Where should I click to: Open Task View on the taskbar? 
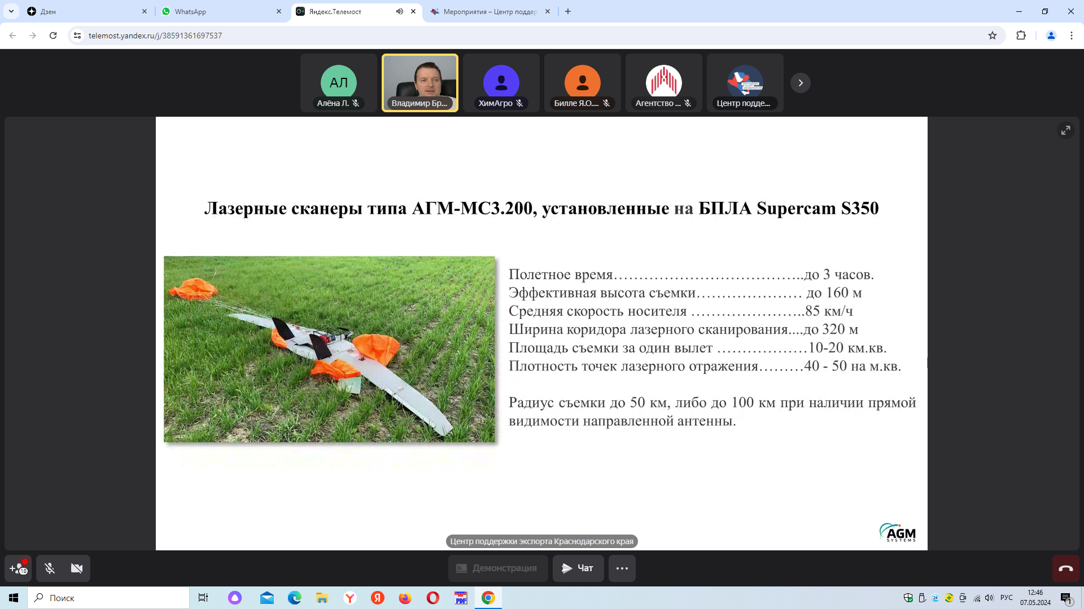pos(203,598)
